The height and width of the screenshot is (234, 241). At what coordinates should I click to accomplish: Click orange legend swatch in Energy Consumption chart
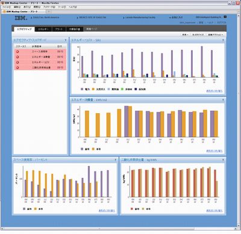click(x=93, y=149)
